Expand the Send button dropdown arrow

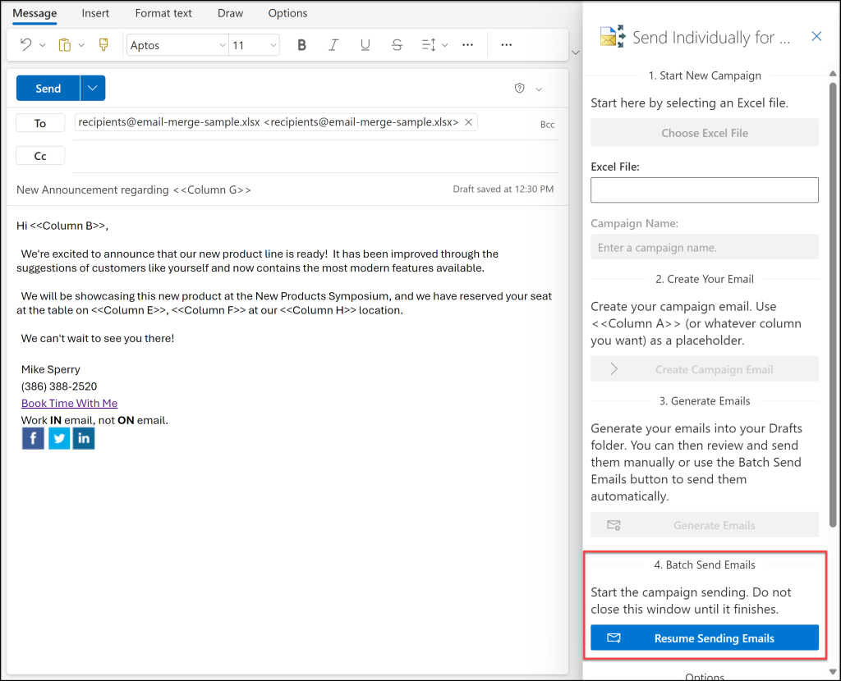pyautogui.click(x=93, y=88)
